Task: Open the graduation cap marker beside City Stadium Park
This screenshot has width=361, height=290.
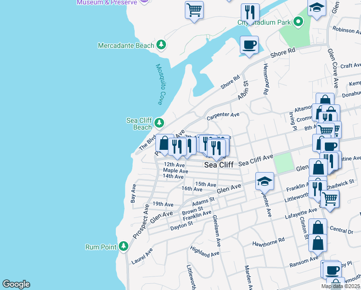Action: click(317, 9)
